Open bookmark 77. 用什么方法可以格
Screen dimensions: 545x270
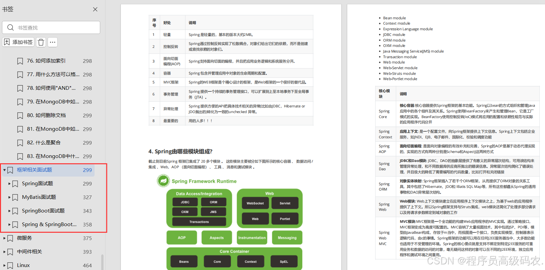pos(53,74)
